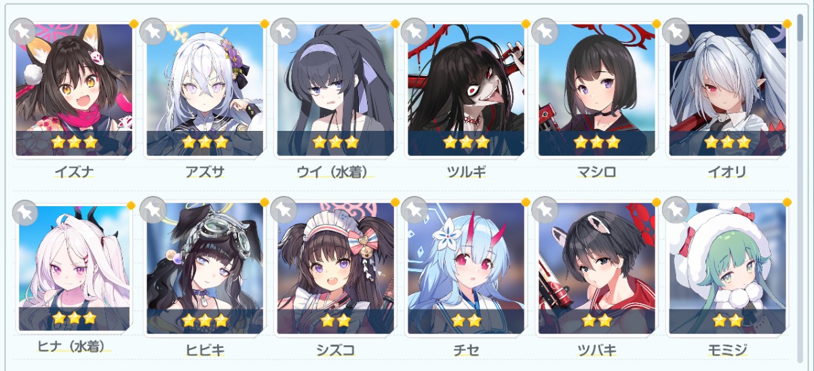Screen dimensions: 814x371
Task: Toggle the pin icon on ツルギ card
Action: click(414, 31)
